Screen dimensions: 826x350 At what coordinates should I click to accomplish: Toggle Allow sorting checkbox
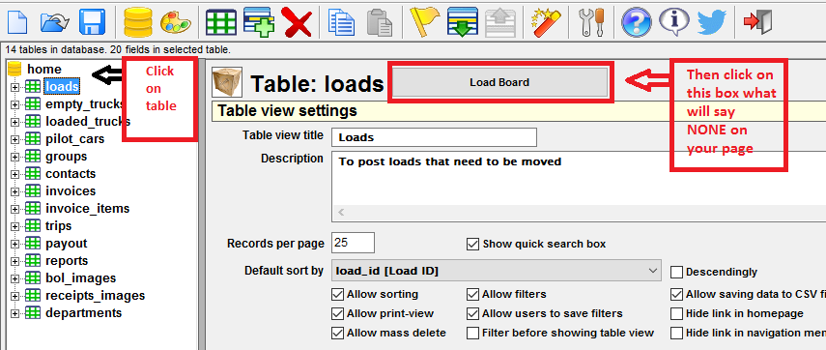tap(337, 294)
